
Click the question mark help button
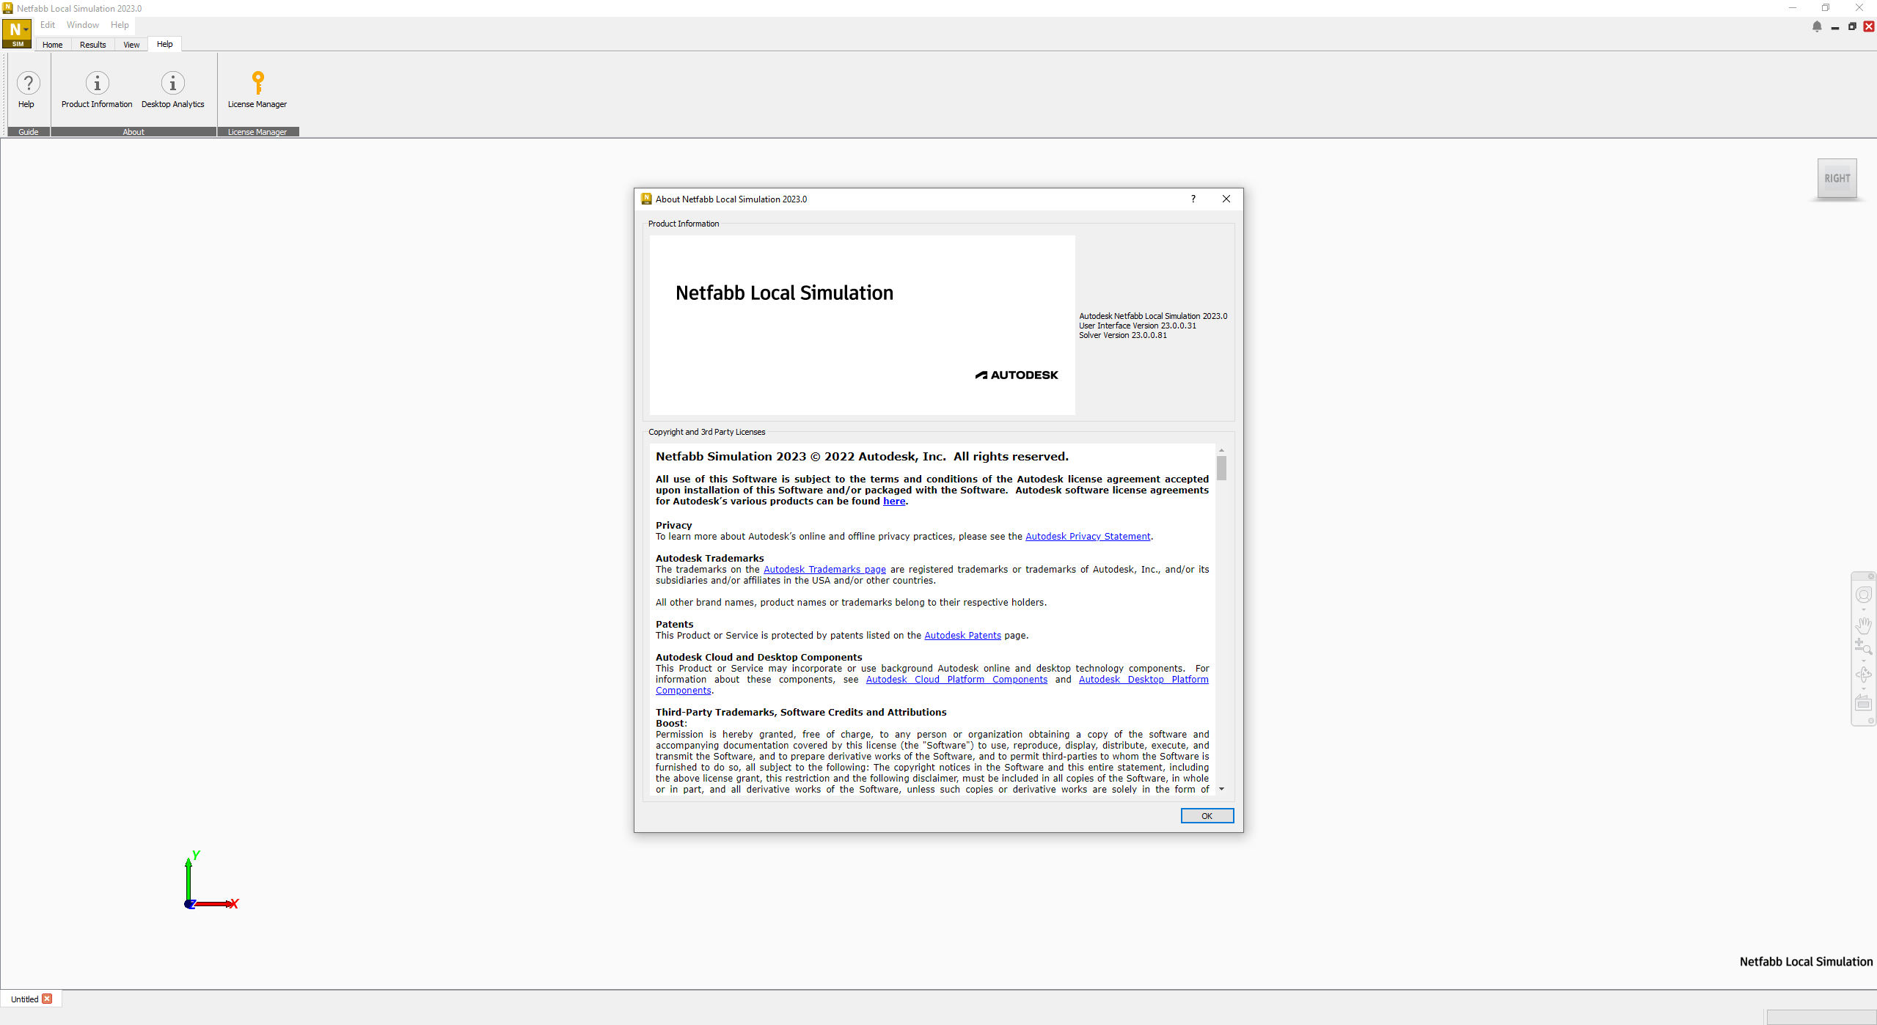(x=1193, y=198)
